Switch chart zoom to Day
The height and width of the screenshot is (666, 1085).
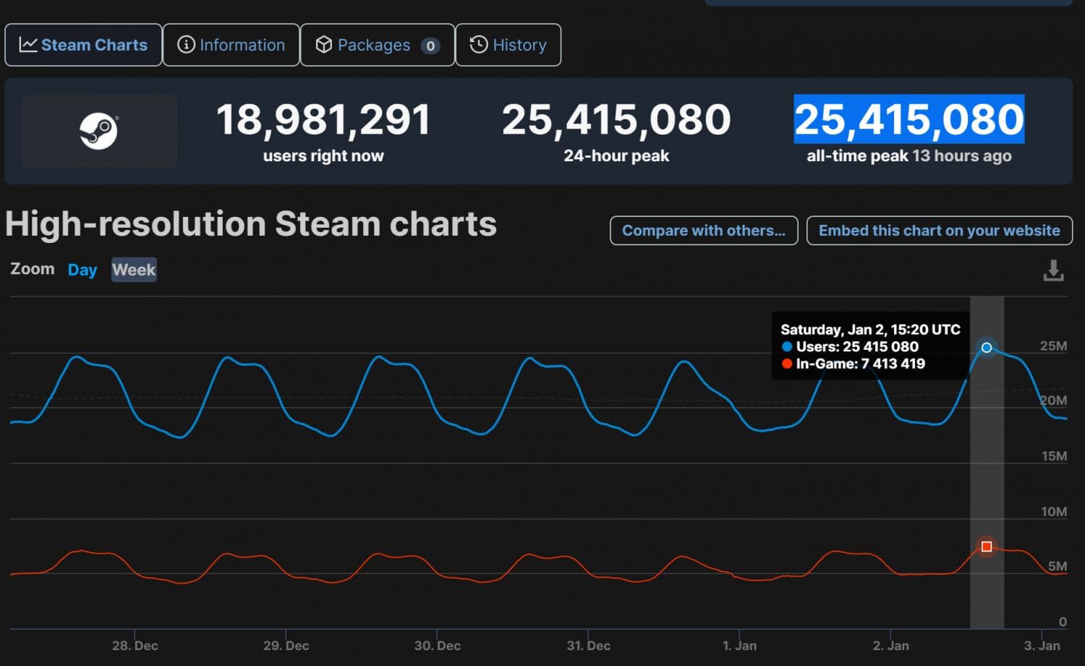coord(82,270)
